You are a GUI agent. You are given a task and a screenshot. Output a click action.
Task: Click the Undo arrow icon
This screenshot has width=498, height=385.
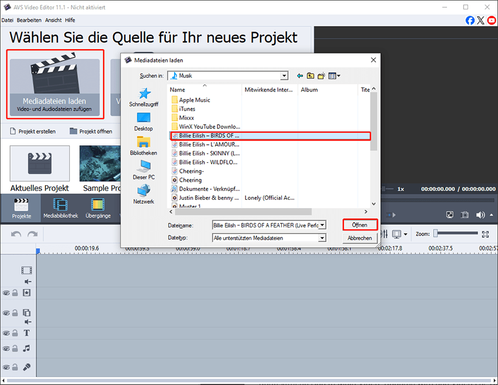click(15, 234)
